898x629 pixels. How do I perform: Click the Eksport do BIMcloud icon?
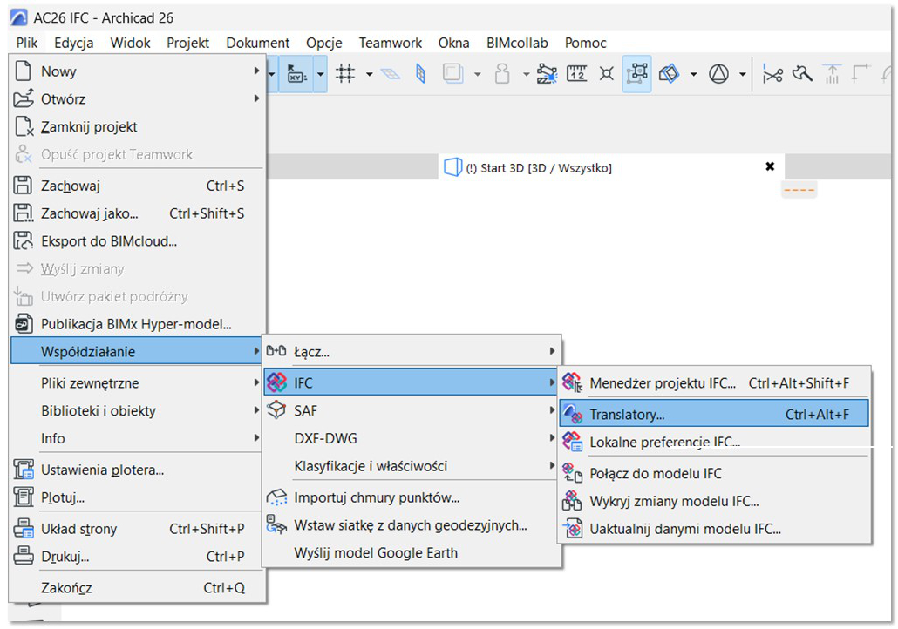pos(23,241)
